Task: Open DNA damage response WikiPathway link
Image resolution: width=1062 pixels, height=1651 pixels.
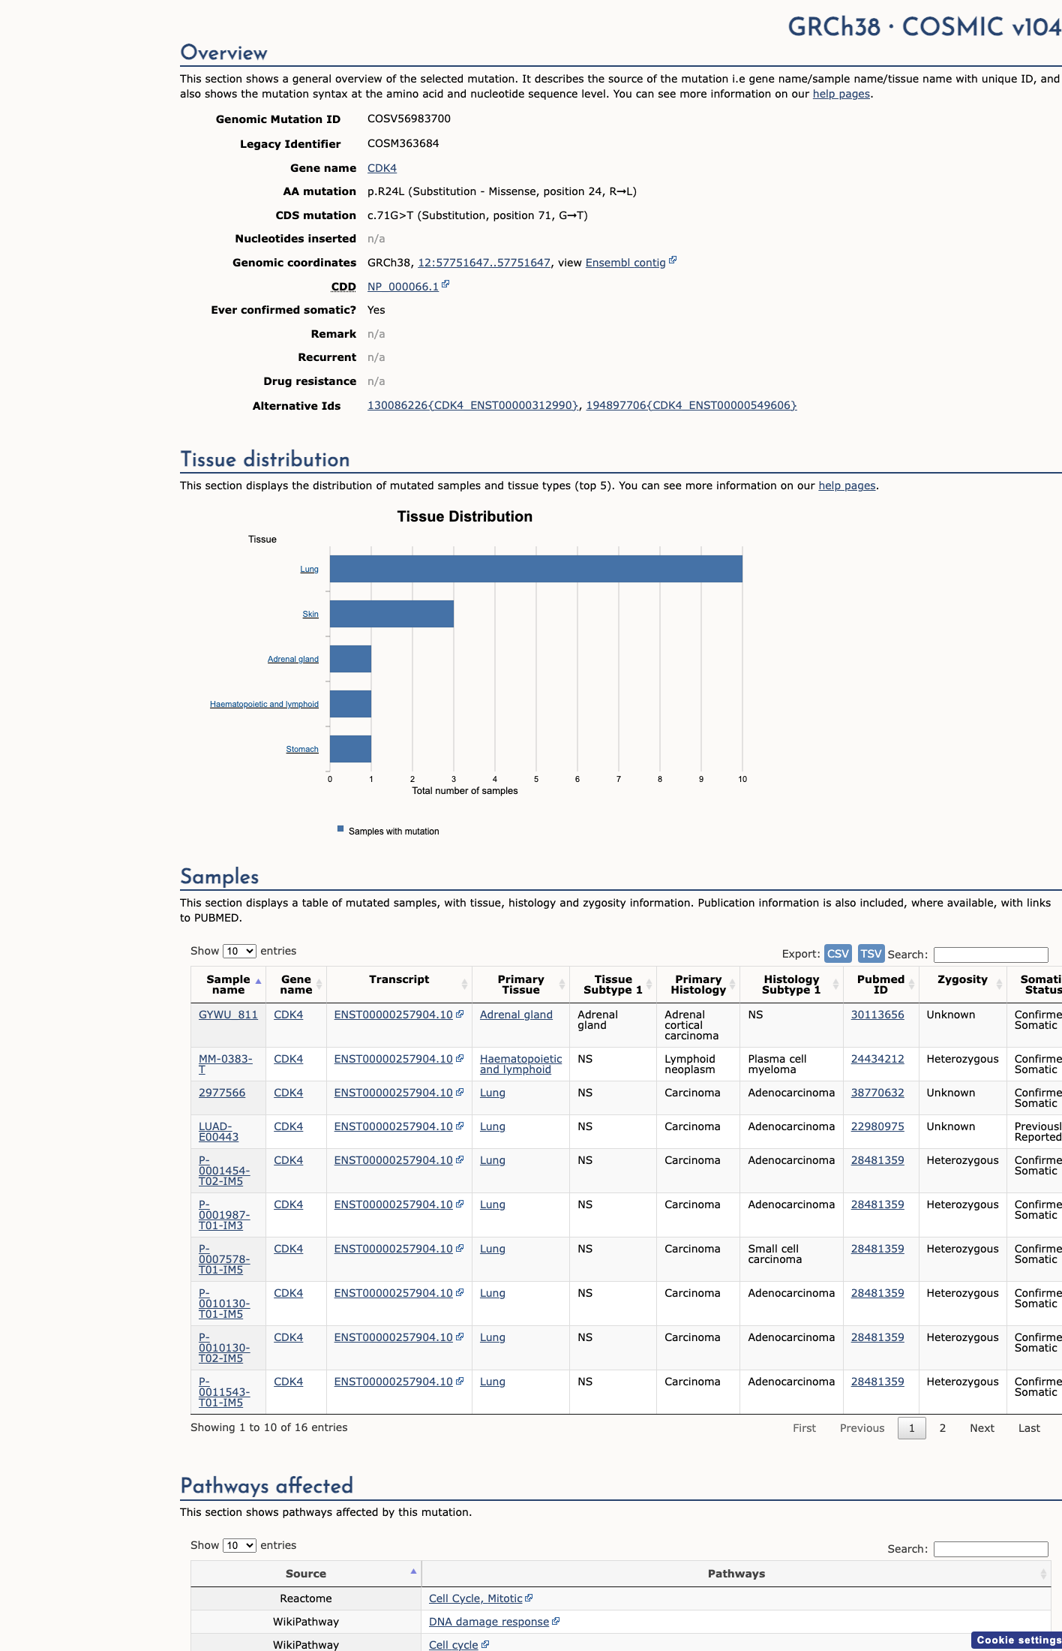Action: (489, 1622)
